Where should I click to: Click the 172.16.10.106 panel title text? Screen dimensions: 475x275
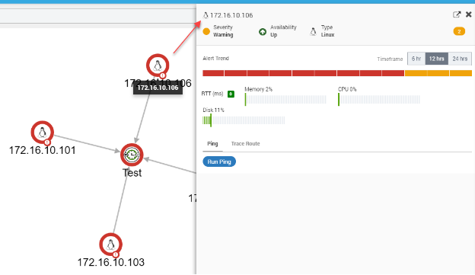tap(231, 15)
